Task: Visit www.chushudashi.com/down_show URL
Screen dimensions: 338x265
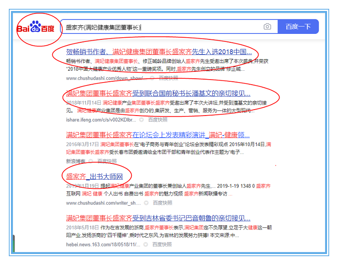Action: point(106,78)
